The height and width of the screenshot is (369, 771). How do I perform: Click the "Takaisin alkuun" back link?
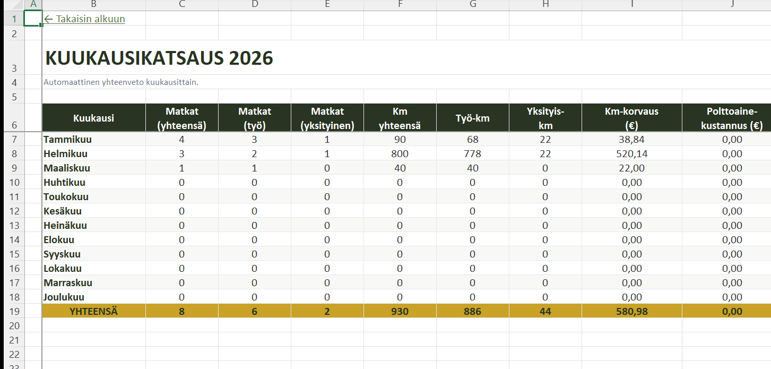tap(85, 19)
